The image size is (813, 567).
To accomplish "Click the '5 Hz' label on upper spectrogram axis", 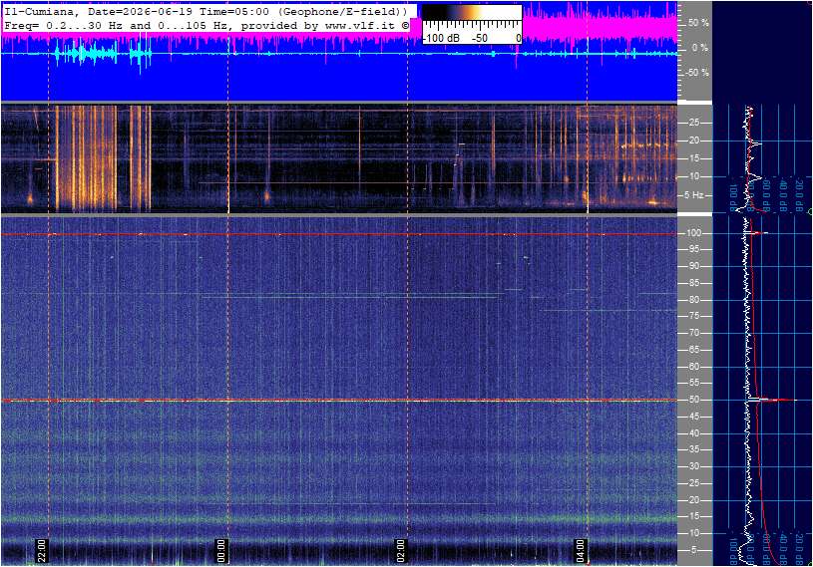I will [x=693, y=195].
